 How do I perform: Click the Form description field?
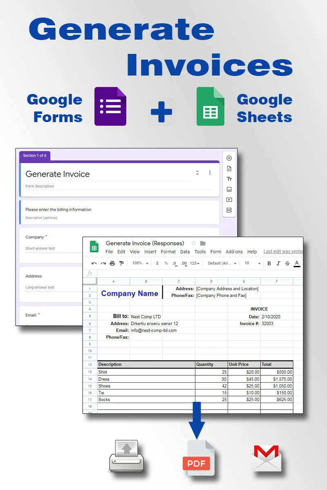[119, 186]
